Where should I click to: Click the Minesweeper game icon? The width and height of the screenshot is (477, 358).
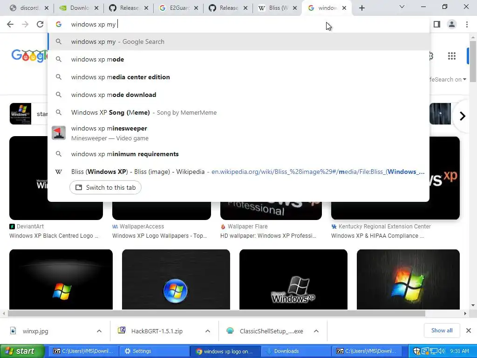(x=59, y=133)
